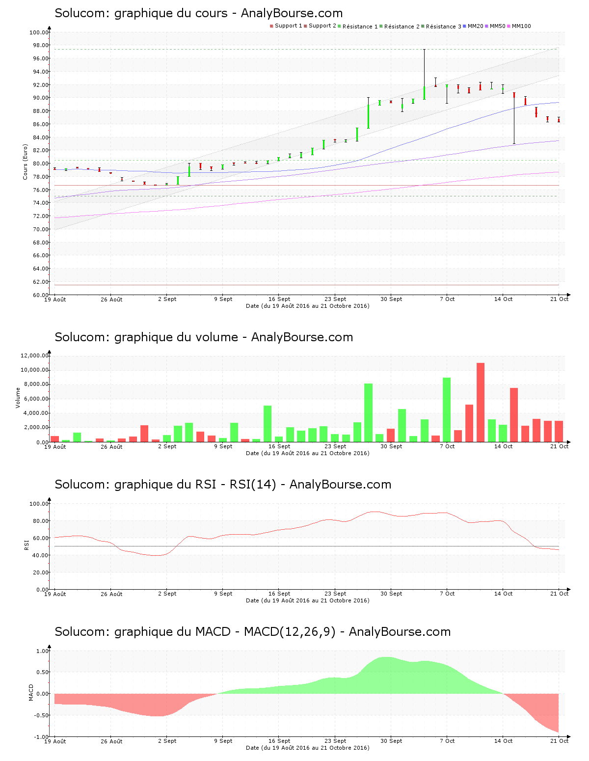This screenshot has width=589, height=761.
Task: Click the "19 Août" date label under the price chart
Action: coord(55,299)
